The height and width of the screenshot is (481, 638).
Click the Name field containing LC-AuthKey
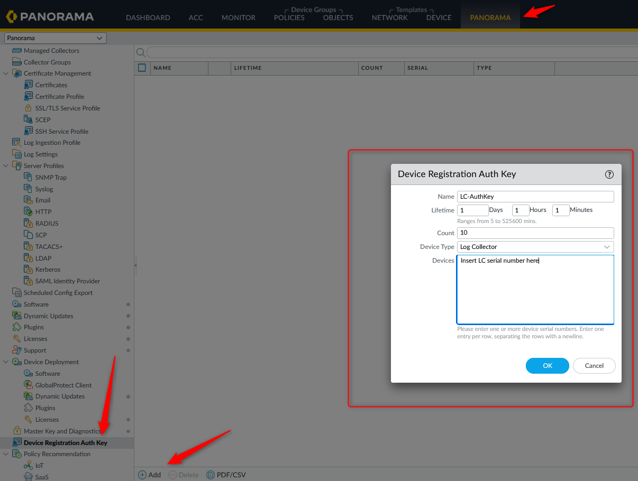click(535, 197)
